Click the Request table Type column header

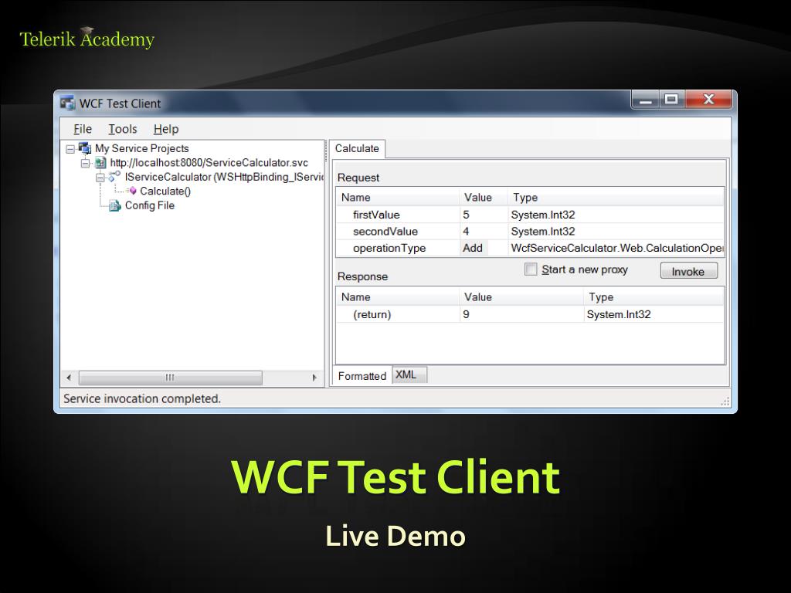click(x=616, y=197)
